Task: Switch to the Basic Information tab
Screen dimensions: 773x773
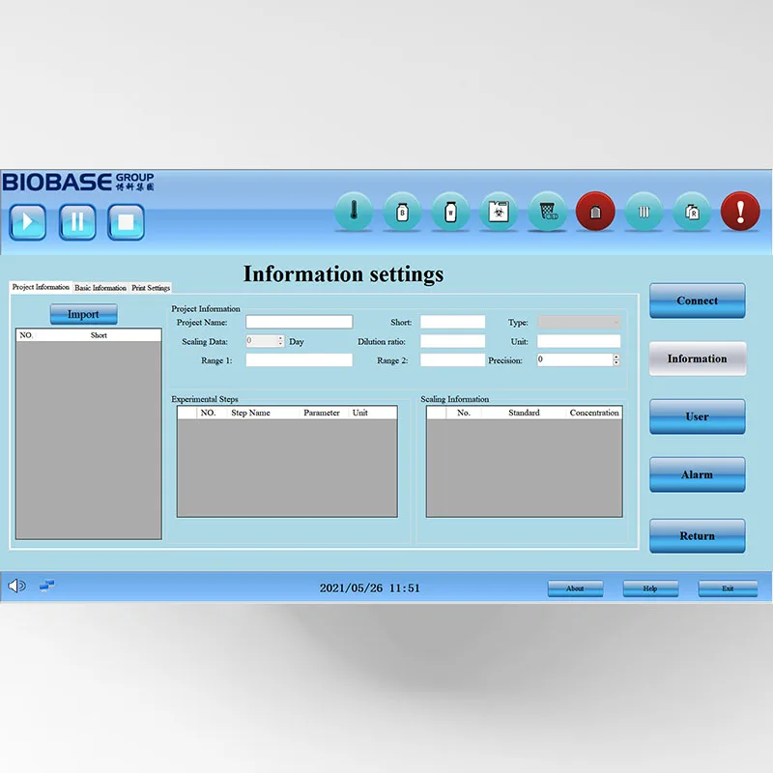Action: [100, 288]
